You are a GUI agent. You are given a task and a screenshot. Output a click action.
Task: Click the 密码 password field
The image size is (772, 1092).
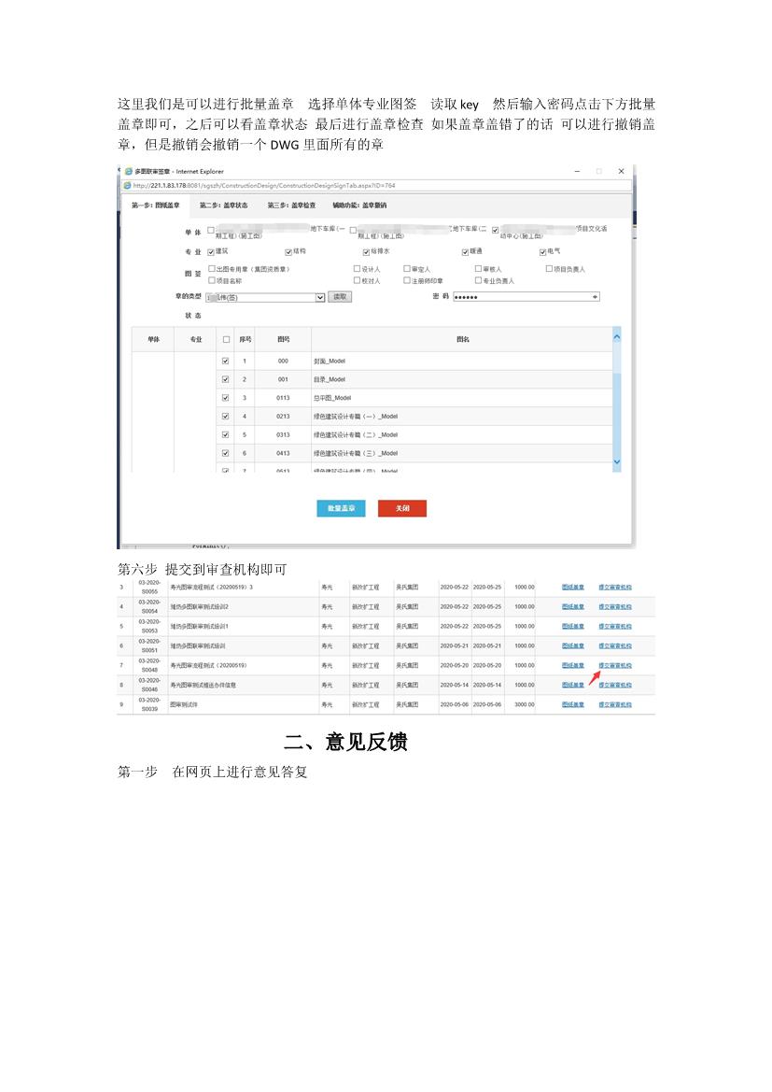(526, 297)
